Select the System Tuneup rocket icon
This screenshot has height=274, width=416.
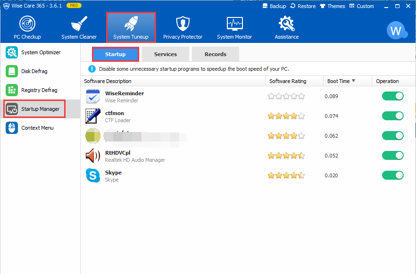click(131, 23)
